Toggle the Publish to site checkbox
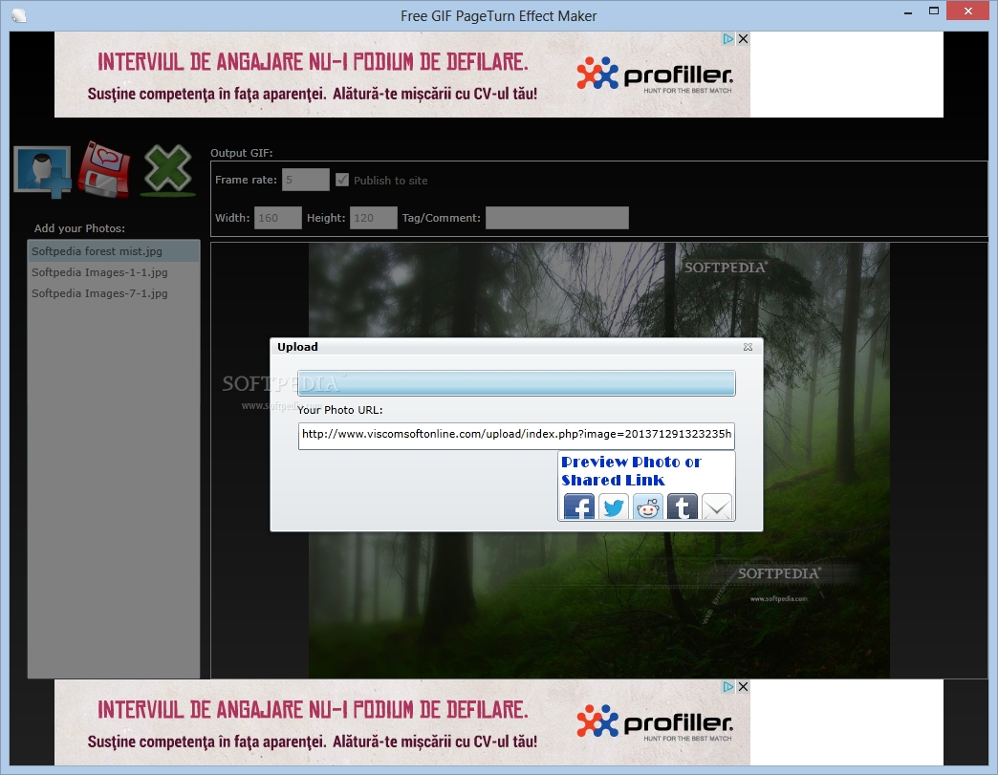 (342, 180)
